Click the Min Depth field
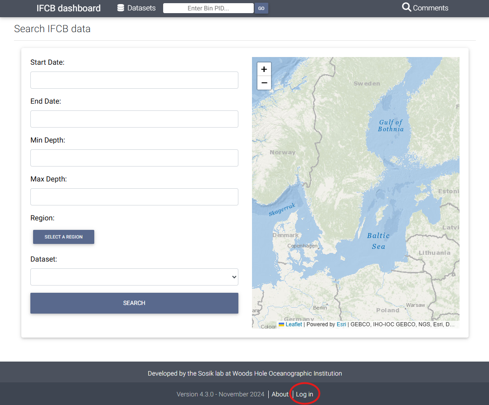Screen dimensions: 489x405 pos(134,158)
